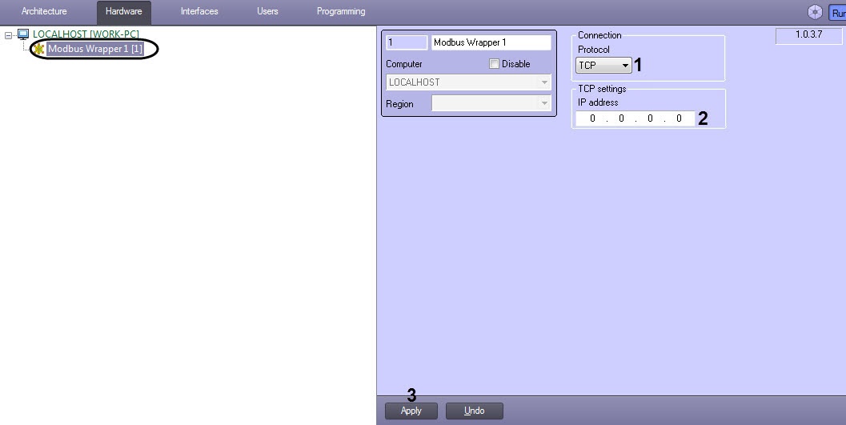
Task: Click the version number 1.0.3.7
Action: pos(808,35)
